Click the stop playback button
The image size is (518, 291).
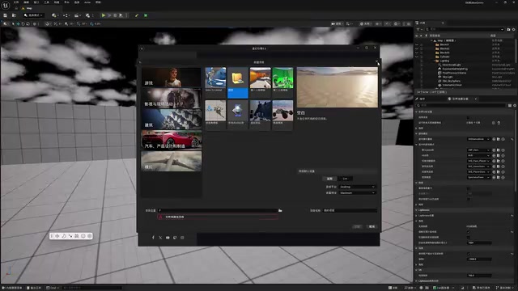[x=115, y=15]
